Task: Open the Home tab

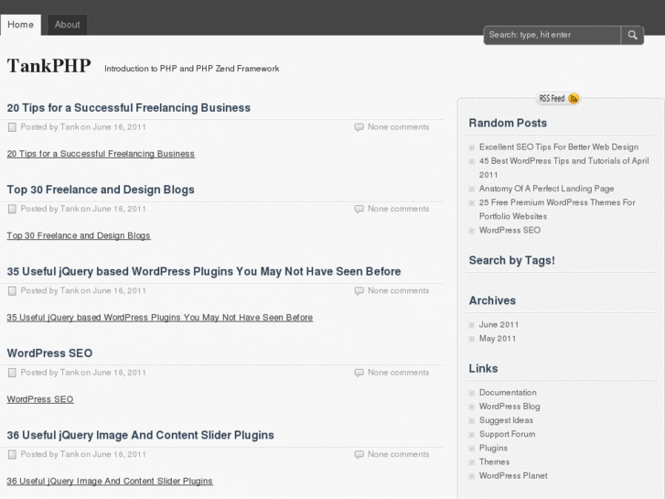Action: (20, 25)
